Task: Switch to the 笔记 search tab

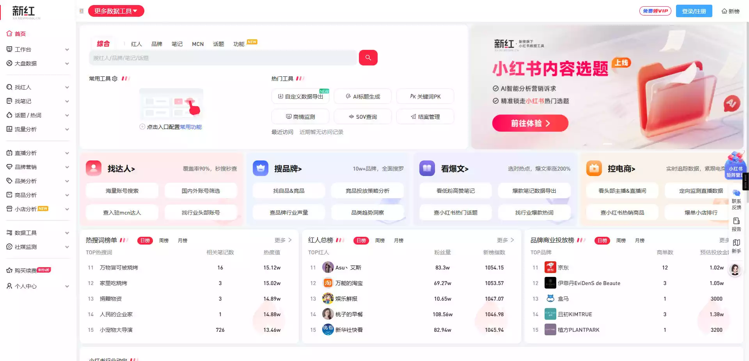Action: point(177,44)
